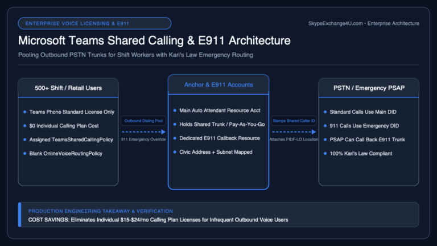437x246 pixels.
Task: Click Assigned TeamsSharedCallingPolicy item
Action: [71, 140]
